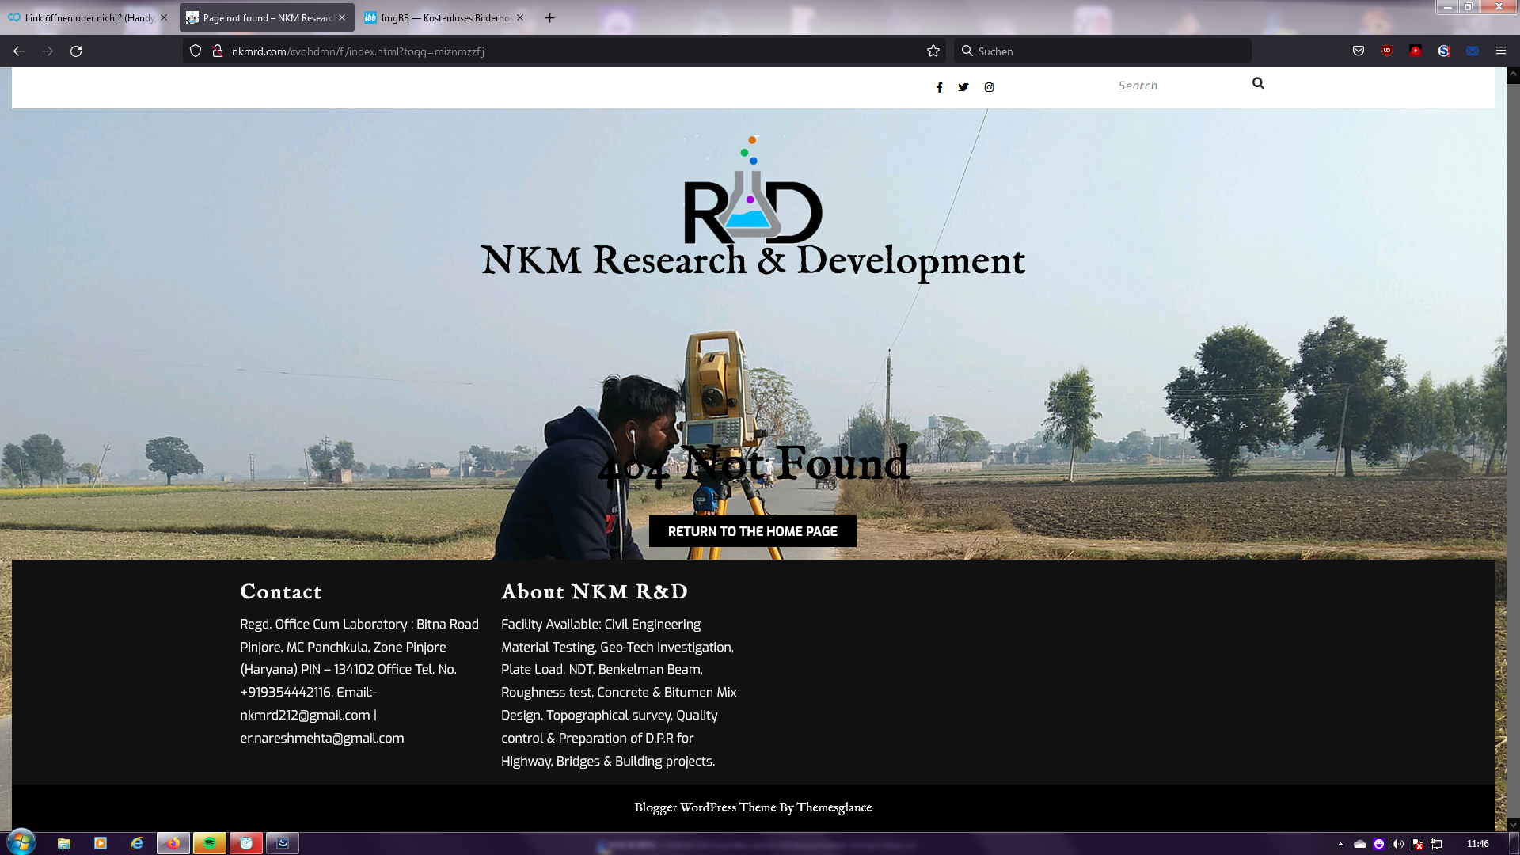Click the '404 Not Found' heading

tap(753, 465)
